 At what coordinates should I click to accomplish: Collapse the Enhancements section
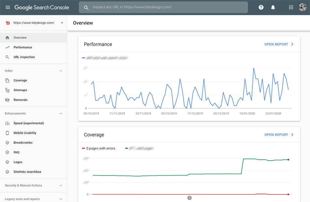[x=61, y=113]
